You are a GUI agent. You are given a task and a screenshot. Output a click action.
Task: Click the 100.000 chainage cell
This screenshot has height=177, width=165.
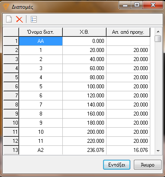click(84, 87)
